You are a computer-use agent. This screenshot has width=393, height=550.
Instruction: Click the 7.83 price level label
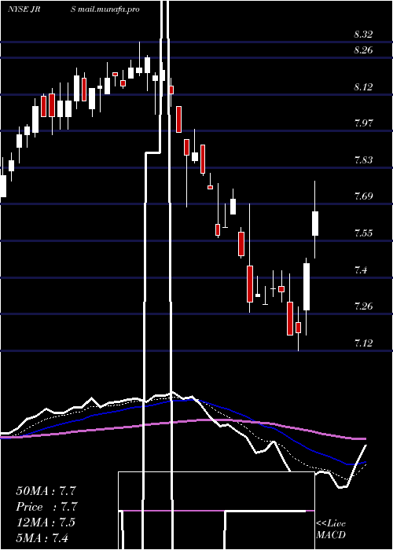tap(363, 160)
